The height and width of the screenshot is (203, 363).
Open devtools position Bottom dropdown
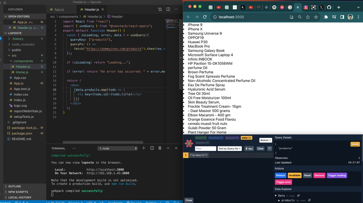pyautogui.click(x=266, y=140)
